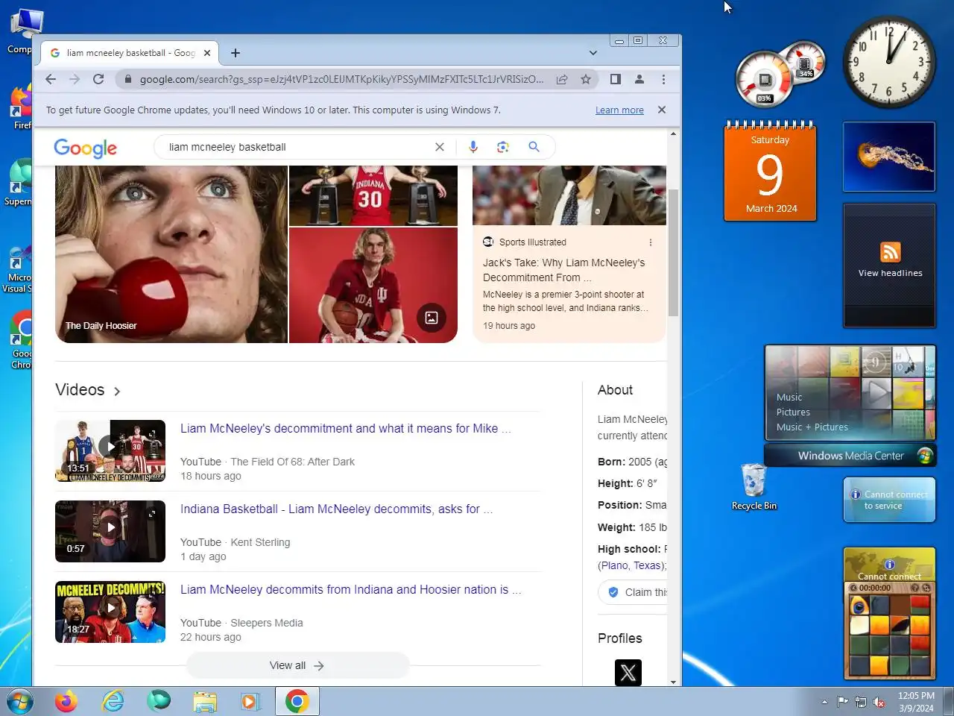Click the blue magnifier search button
The width and height of the screenshot is (954, 716).
click(x=534, y=147)
